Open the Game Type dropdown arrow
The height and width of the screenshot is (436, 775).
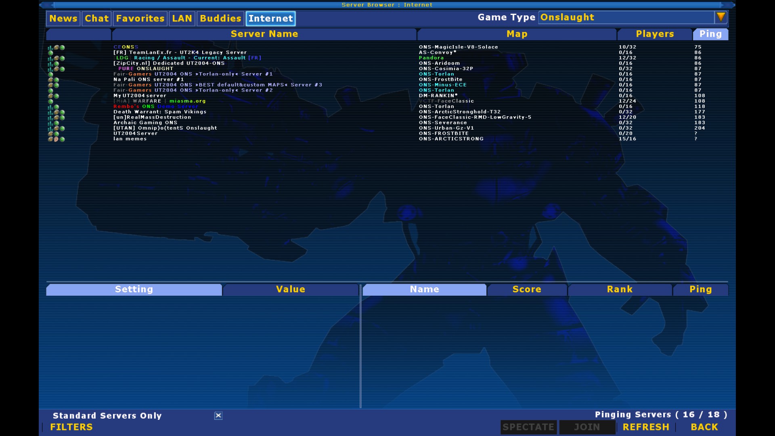721,17
